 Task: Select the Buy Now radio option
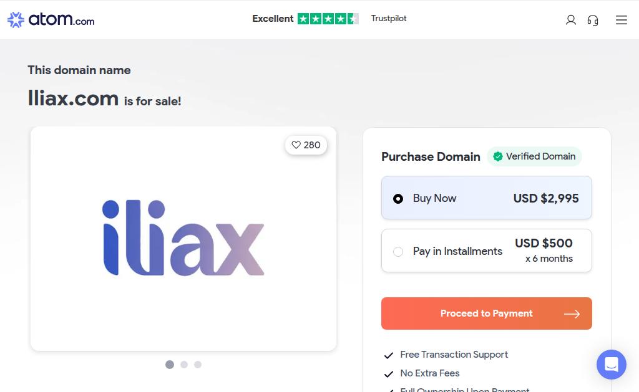point(398,199)
